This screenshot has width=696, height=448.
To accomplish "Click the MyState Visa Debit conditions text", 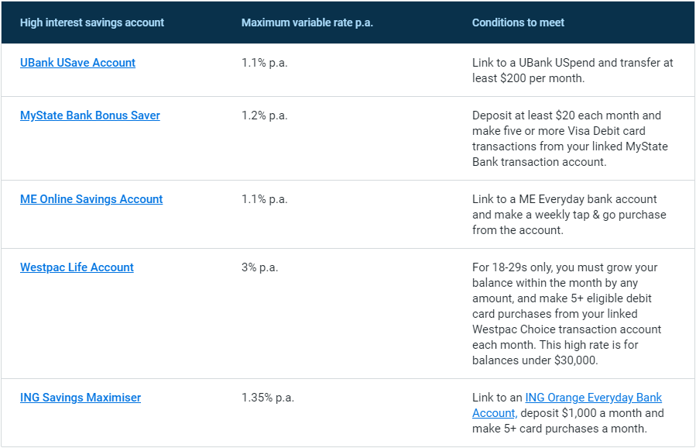I will (x=570, y=139).
